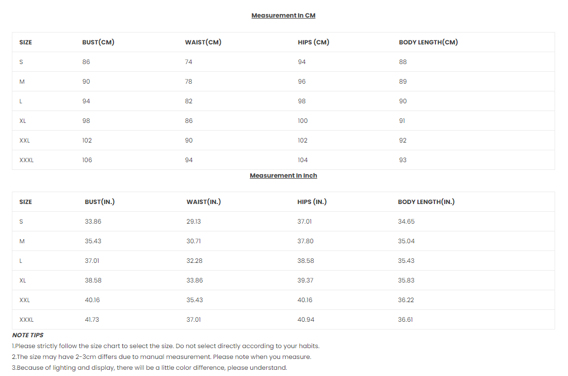Select the BODY LENGTH(CM) column header
The height and width of the screenshot is (376, 568).
428,42
